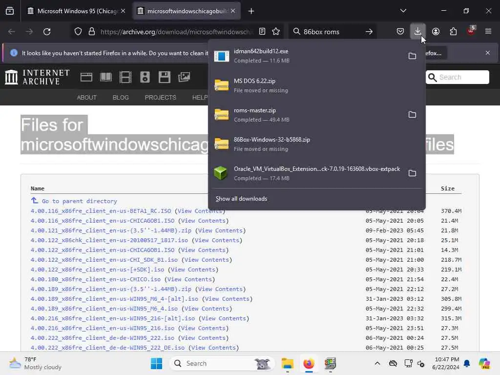500x375 pixels.
Task: Click Internet Archive search field
Action: point(457,77)
